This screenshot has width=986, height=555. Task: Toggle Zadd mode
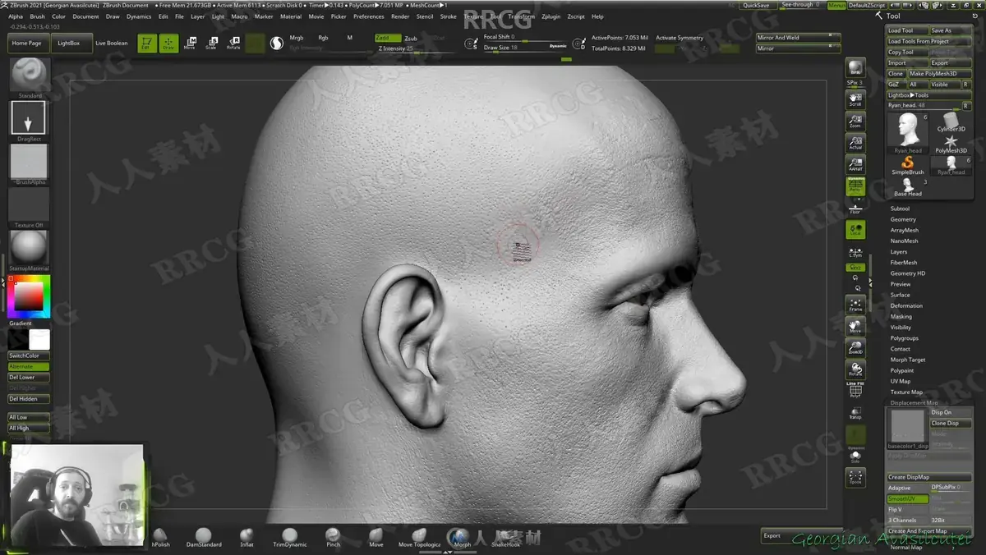point(388,38)
